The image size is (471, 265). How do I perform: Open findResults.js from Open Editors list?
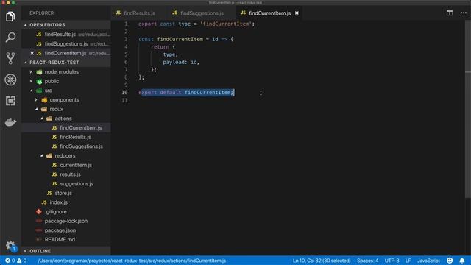[66, 35]
